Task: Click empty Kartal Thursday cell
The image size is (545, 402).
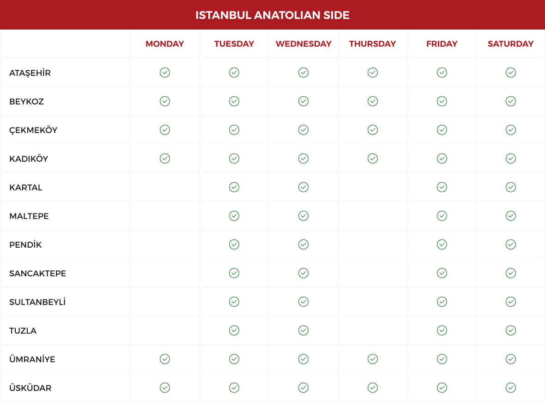Action: tap(373, 187)
